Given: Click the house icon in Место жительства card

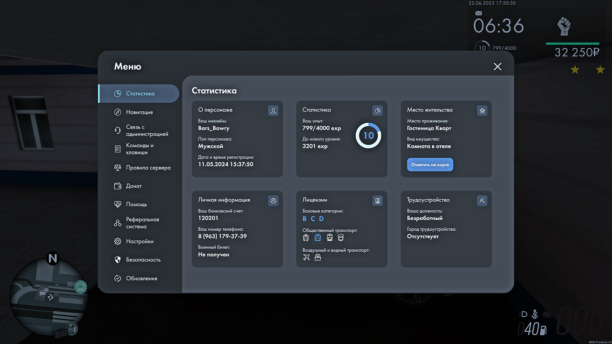Looking at the screenshot, I should [x=482, y=111].
